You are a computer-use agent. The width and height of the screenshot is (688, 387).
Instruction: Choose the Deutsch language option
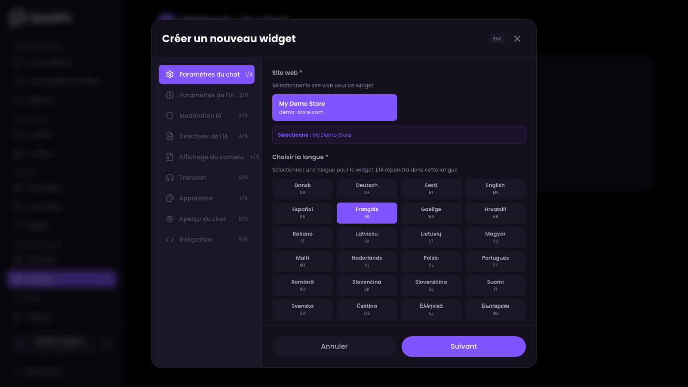click(367, 189)
